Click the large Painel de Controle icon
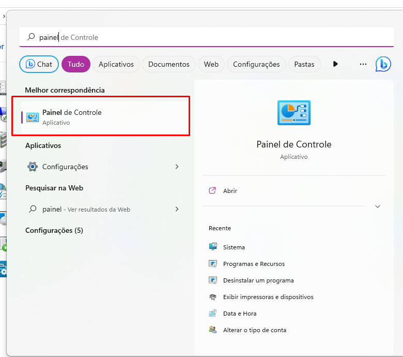403x357 pixels. [294, 113]
